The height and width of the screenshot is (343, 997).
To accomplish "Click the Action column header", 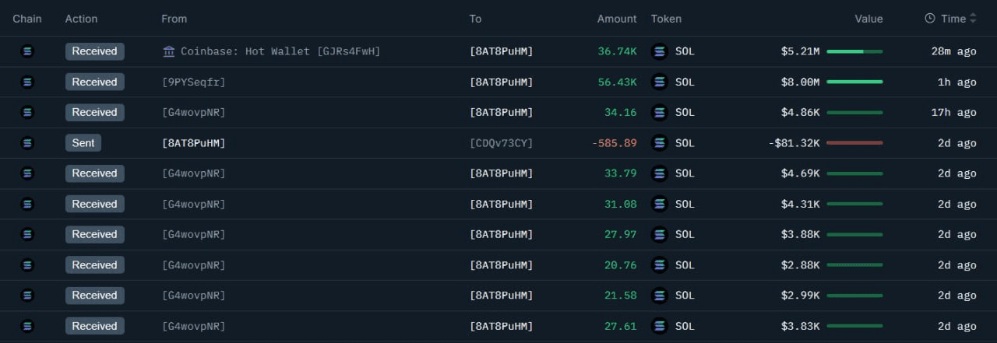I will click(x=81, y=19).
